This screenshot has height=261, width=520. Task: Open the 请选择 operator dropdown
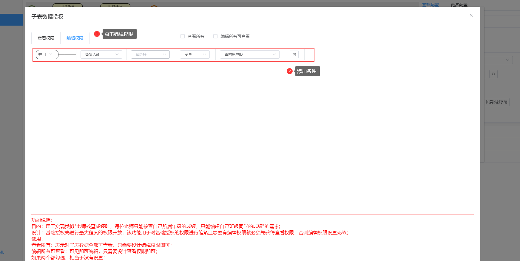(x=150, y=54)
